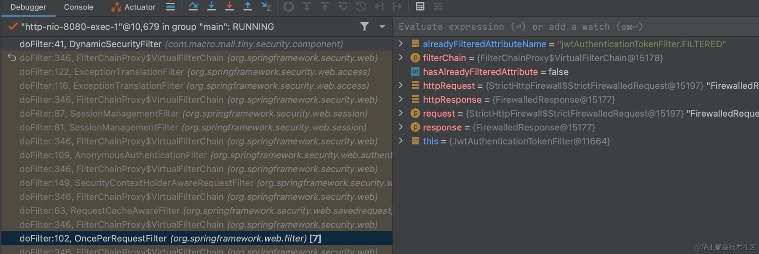Expand the httpRequest variable node
Viewport: 759px width, 254px height.
pyautogui.click(x=401, y=86)
